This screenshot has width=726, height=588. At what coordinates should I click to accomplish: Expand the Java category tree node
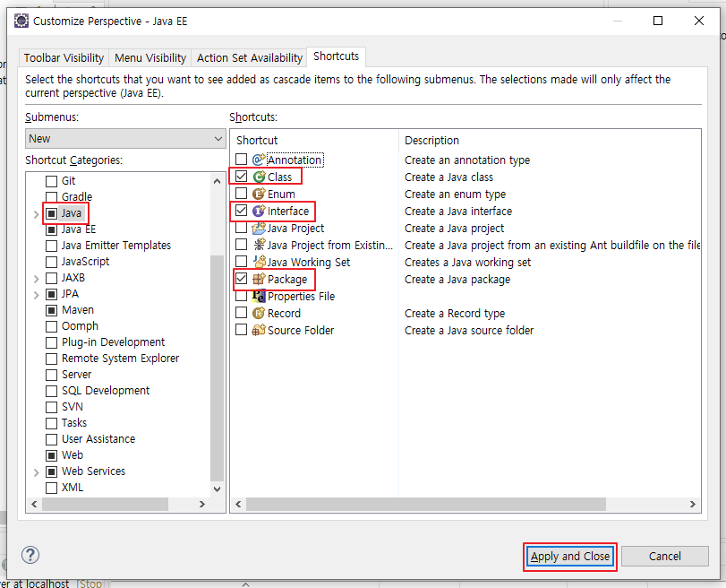(x=36, y=214)
